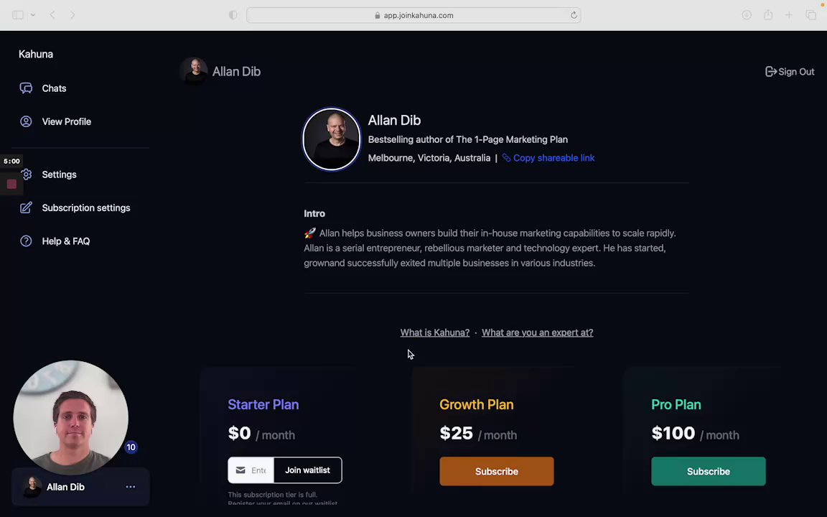
Task: Open the 'What is Kahuna?' link
Action: click(434, 332)
